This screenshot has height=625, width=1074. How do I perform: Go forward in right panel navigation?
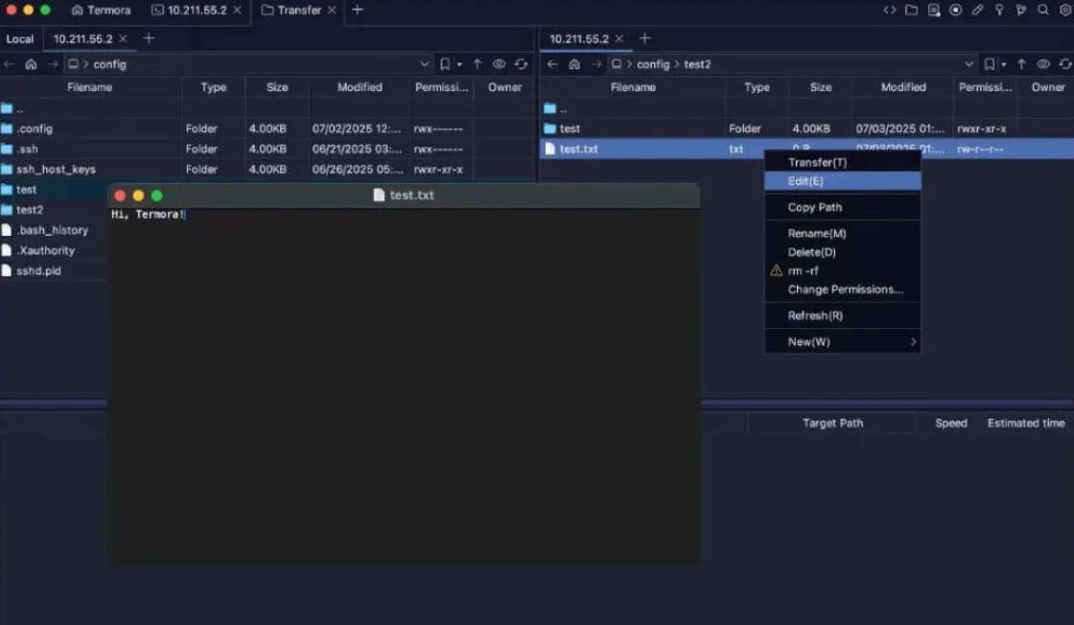[596, 63]
